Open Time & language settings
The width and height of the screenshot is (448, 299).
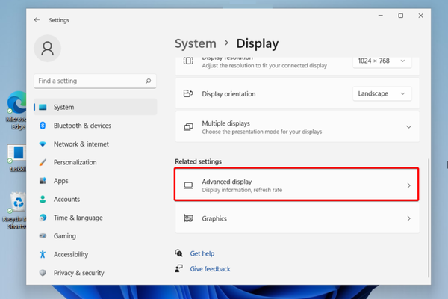point(78,218)
